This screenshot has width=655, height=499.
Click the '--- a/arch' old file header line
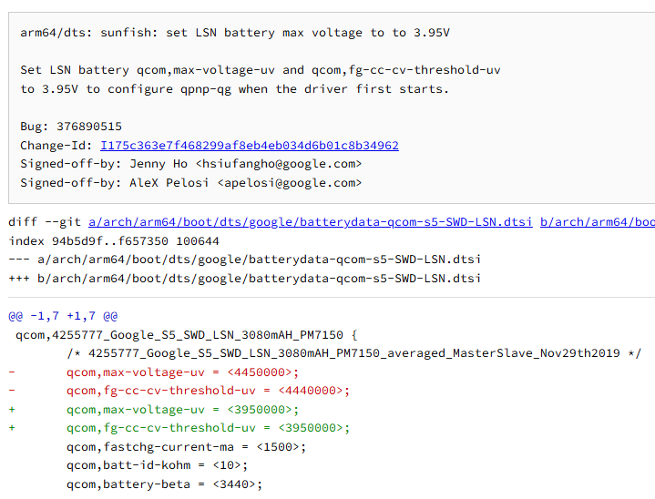(245, 260)
